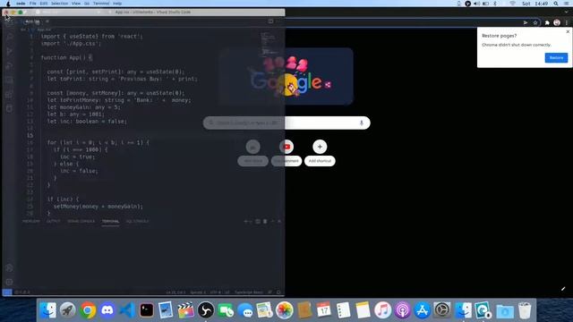The width and height of the screenshot is (573, 322).
Task: Open VS Code Accounts icon
Action: 10,268
